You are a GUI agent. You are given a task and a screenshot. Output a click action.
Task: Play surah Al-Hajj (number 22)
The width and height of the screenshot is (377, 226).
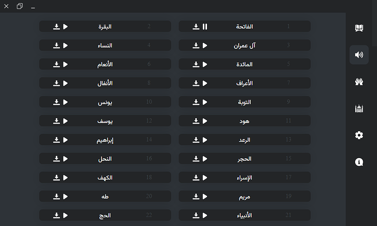tap(66, 215)
